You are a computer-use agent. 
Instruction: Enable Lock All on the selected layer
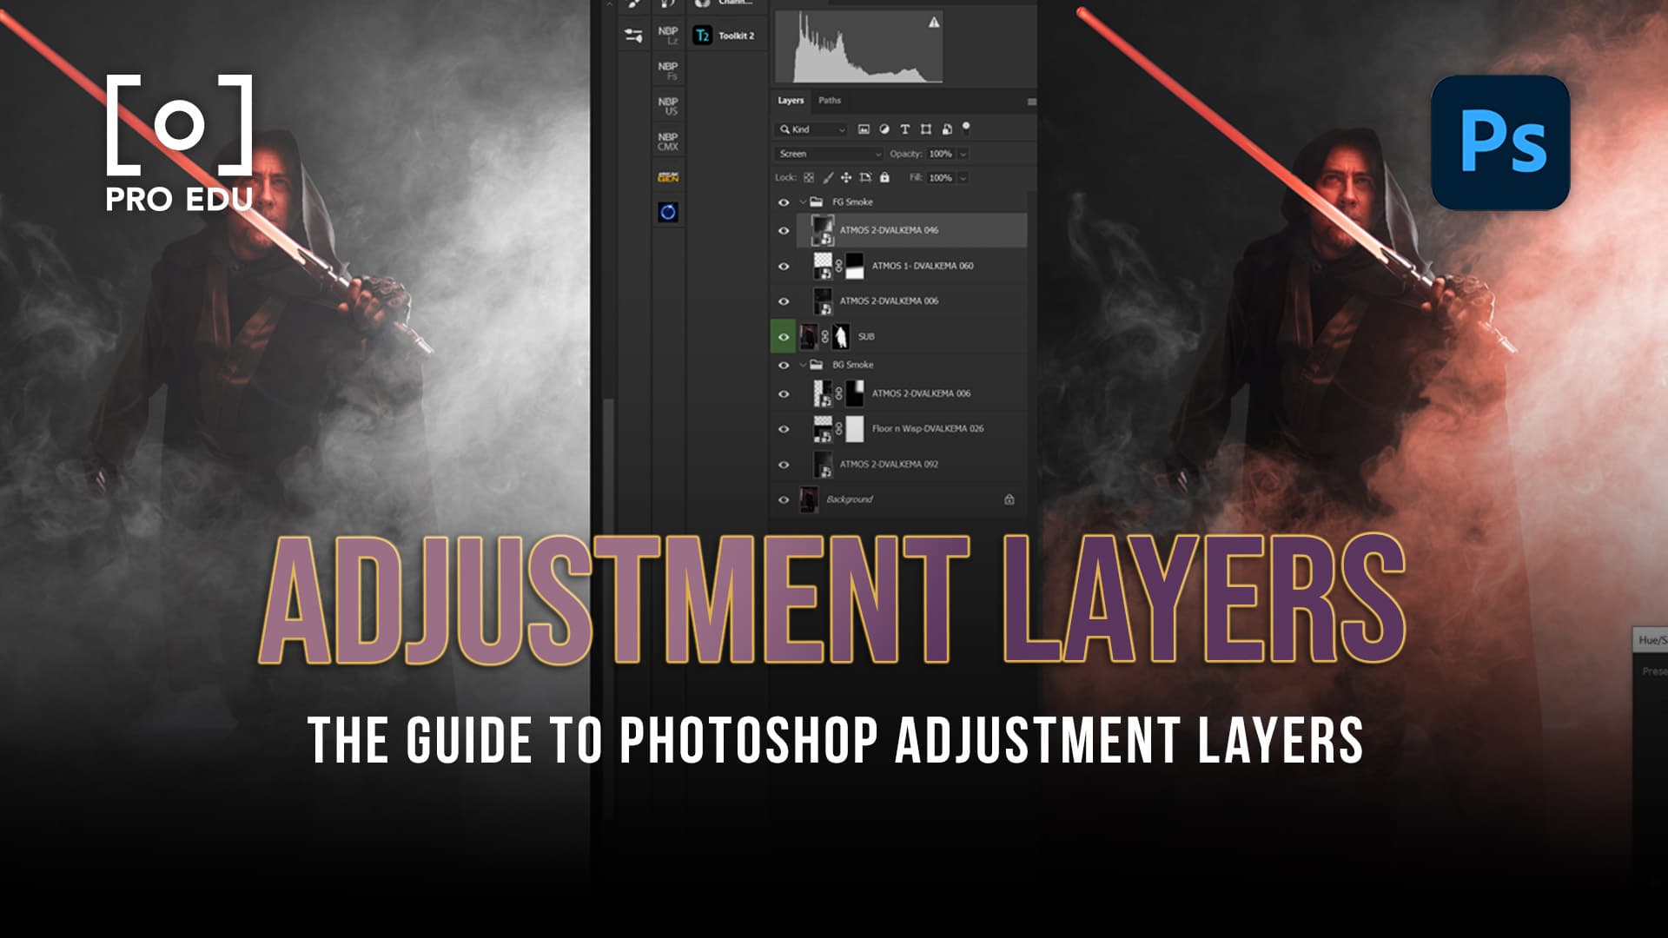[x=885, y=177]
